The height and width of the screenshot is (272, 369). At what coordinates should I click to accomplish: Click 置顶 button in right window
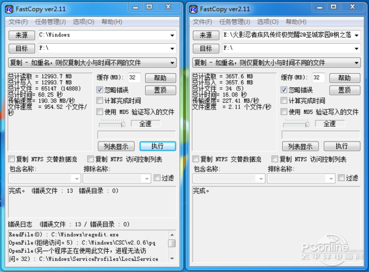tap(345, 90)
